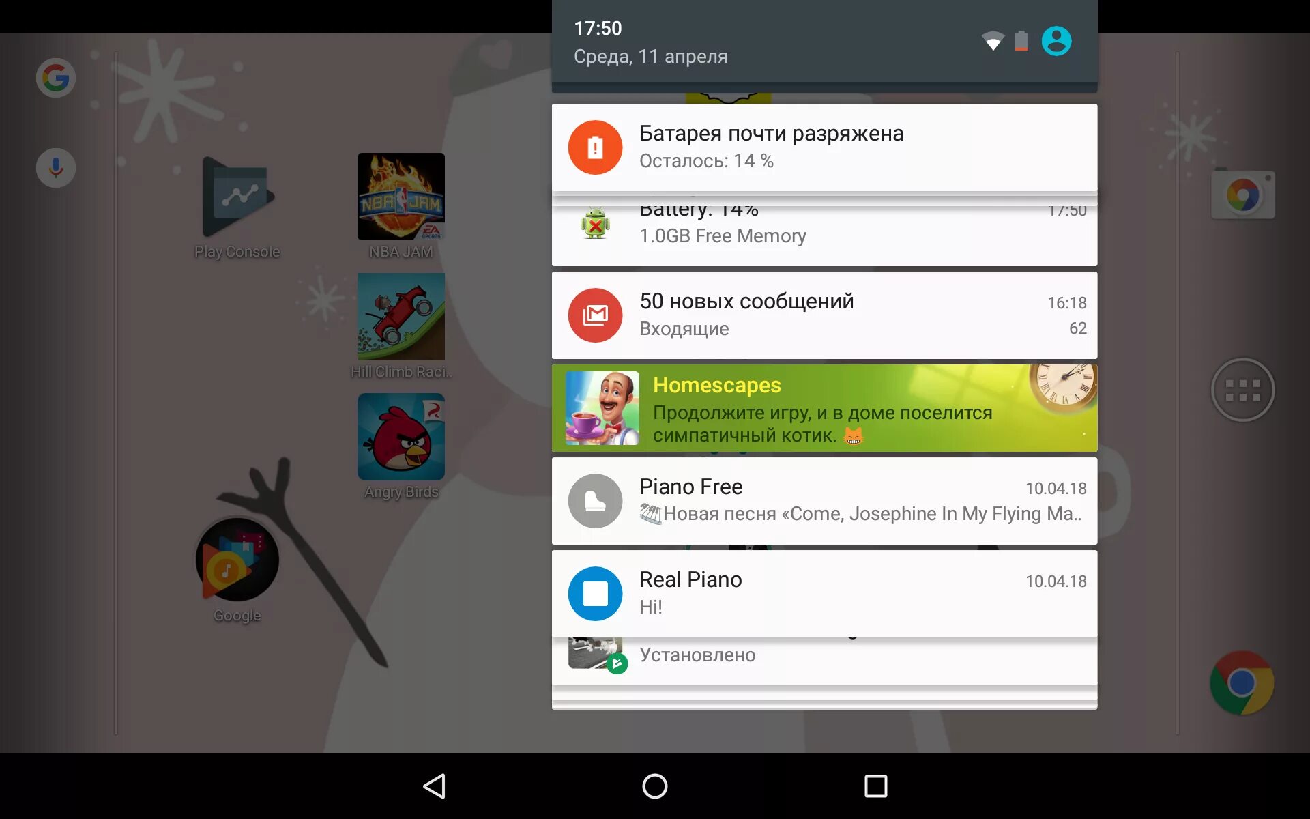1310x819 pixels.
Task: Open the Real Piano notification
Action: point(826,594)
